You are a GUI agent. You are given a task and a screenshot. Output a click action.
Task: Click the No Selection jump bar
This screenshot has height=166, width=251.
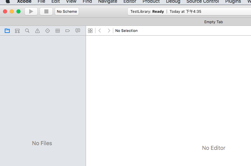126,31
